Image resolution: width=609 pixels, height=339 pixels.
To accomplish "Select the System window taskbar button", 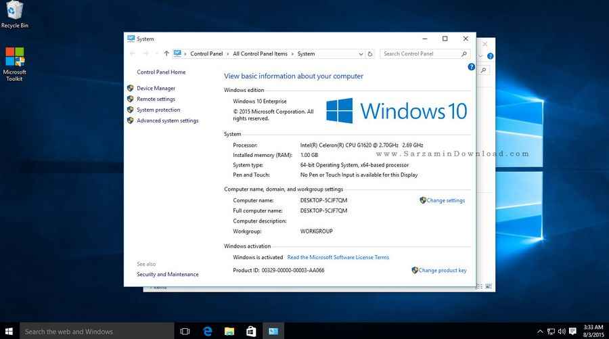I will pos(273,332).
